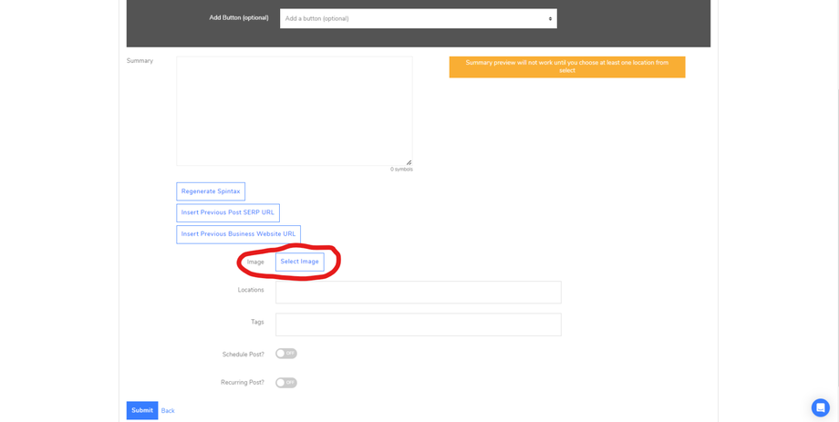Click the Schedule Post? label
Image resolution: width=839 pixels, height=422 pixels.
pyautogui.click(x=243, y=355)
